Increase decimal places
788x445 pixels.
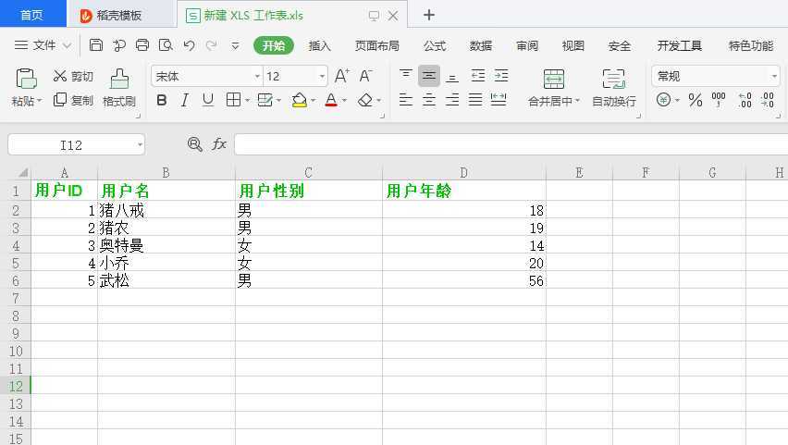point(745,100)
